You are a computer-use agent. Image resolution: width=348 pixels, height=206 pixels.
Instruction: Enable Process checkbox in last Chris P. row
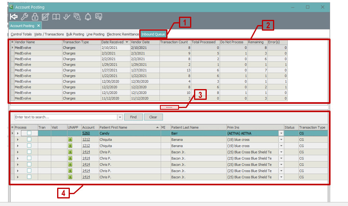[x=29, y=177]
